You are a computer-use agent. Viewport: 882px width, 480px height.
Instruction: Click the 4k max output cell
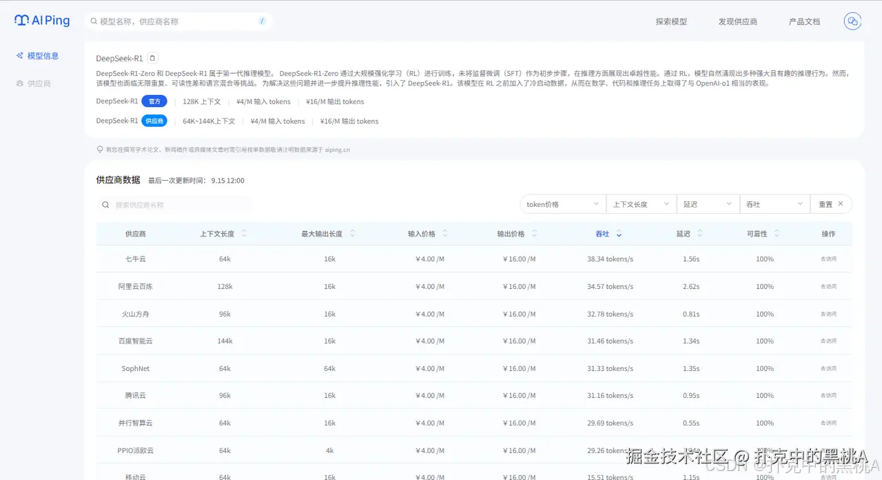[x=329, y=450]
